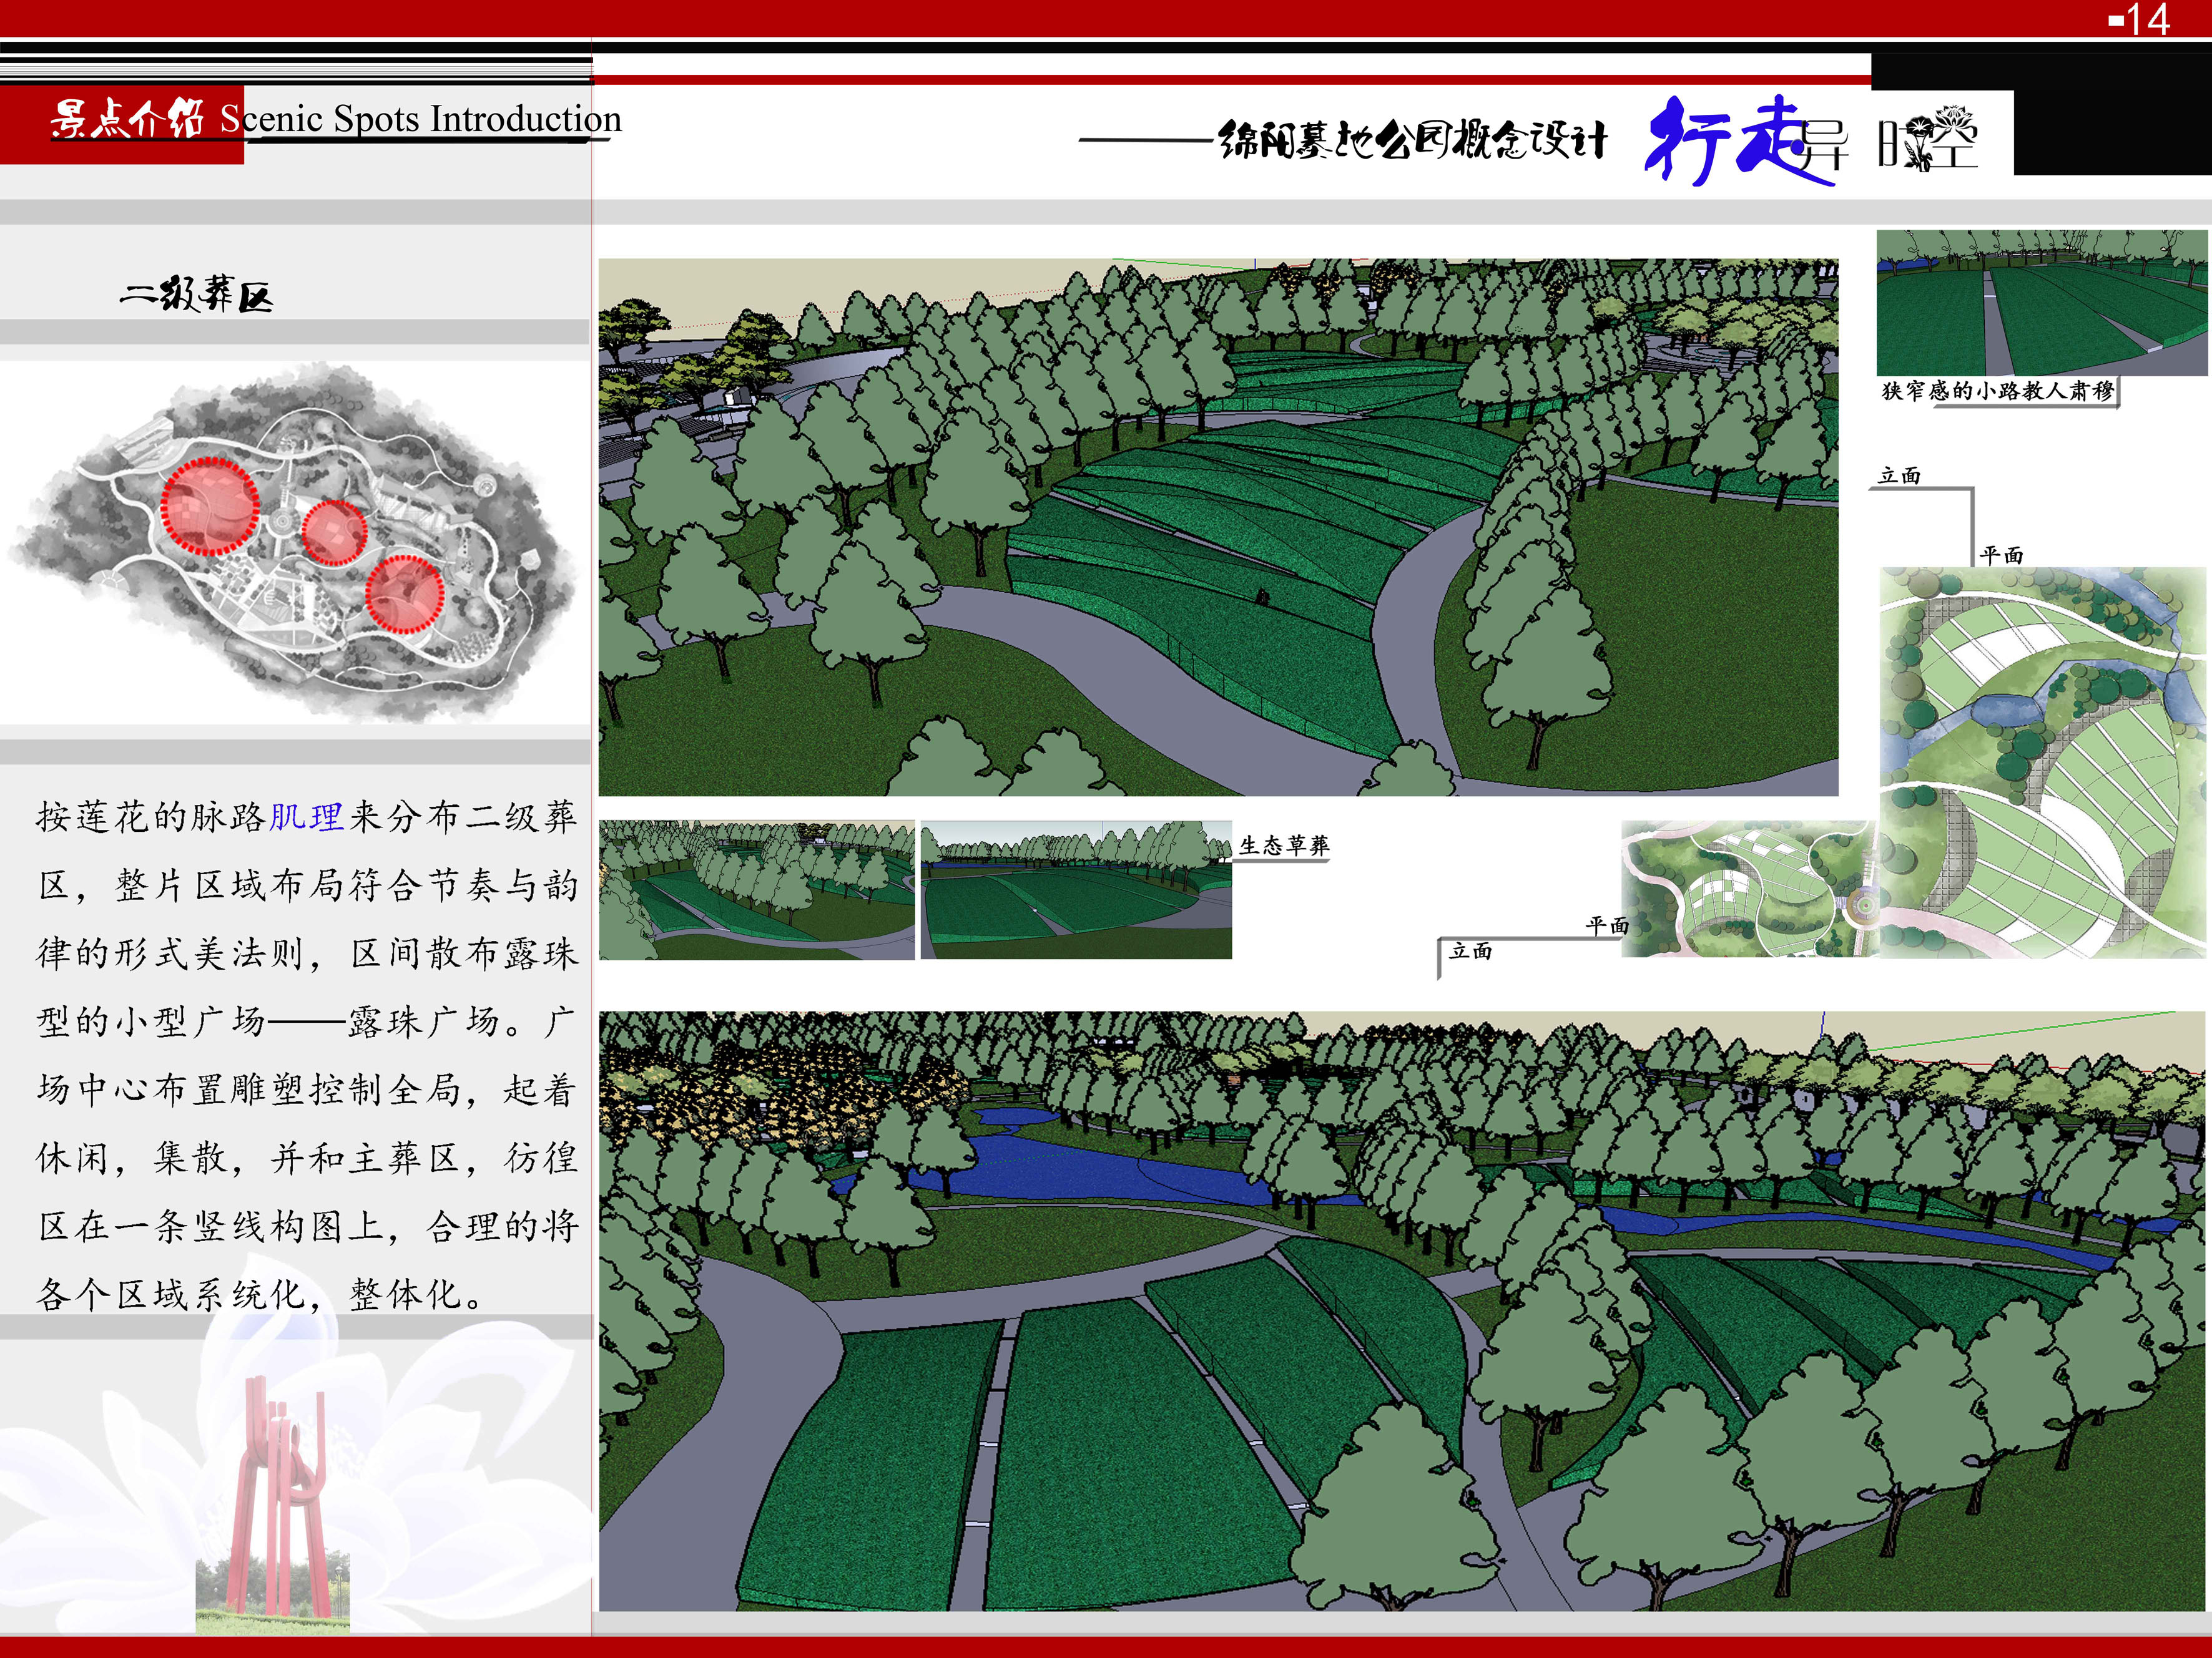Open the large colored plan drawing with stream
The height and width of the screenshot is (1658, 2212).
click(x=2043, y=763)
